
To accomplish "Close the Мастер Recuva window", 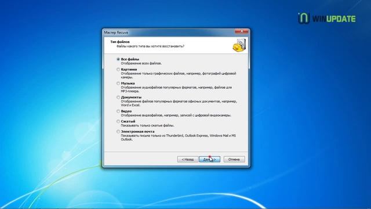I will (x=241, y=31).
